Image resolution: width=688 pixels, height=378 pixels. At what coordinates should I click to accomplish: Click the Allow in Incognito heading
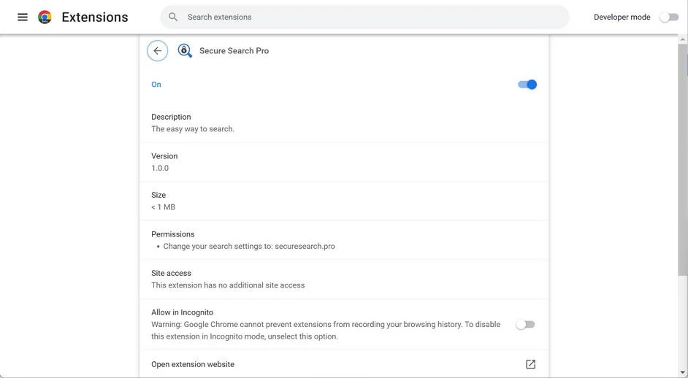[x=182, y=312]
